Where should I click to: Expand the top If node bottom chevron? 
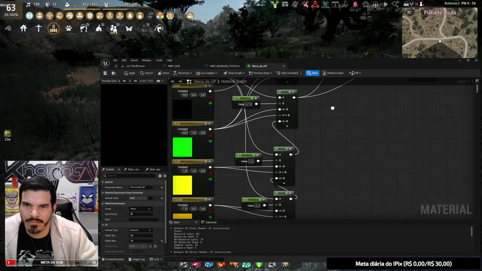point(287,126)
